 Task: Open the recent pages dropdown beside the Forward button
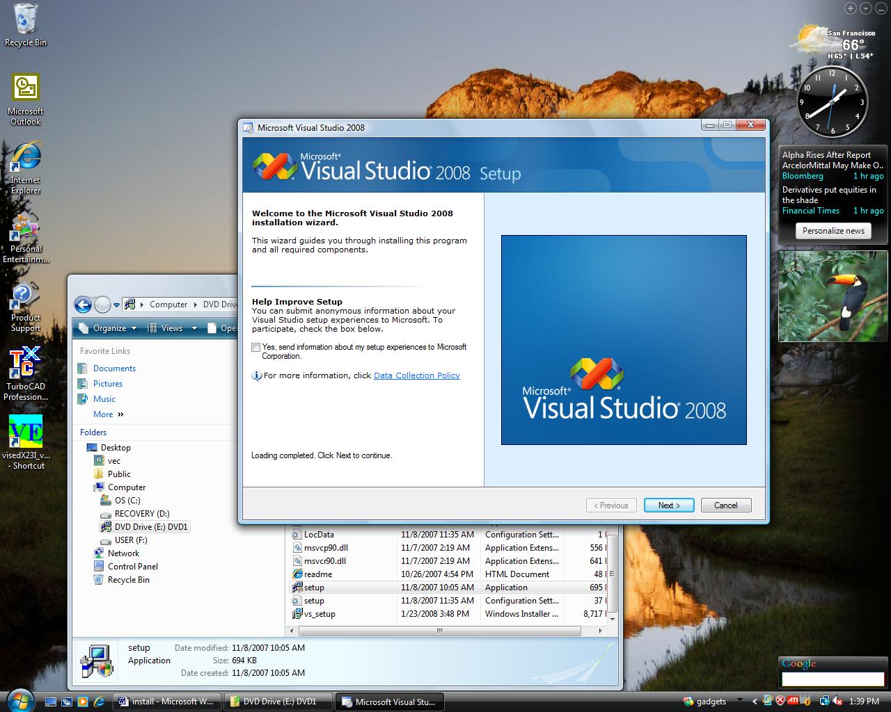tap(117, 305)
